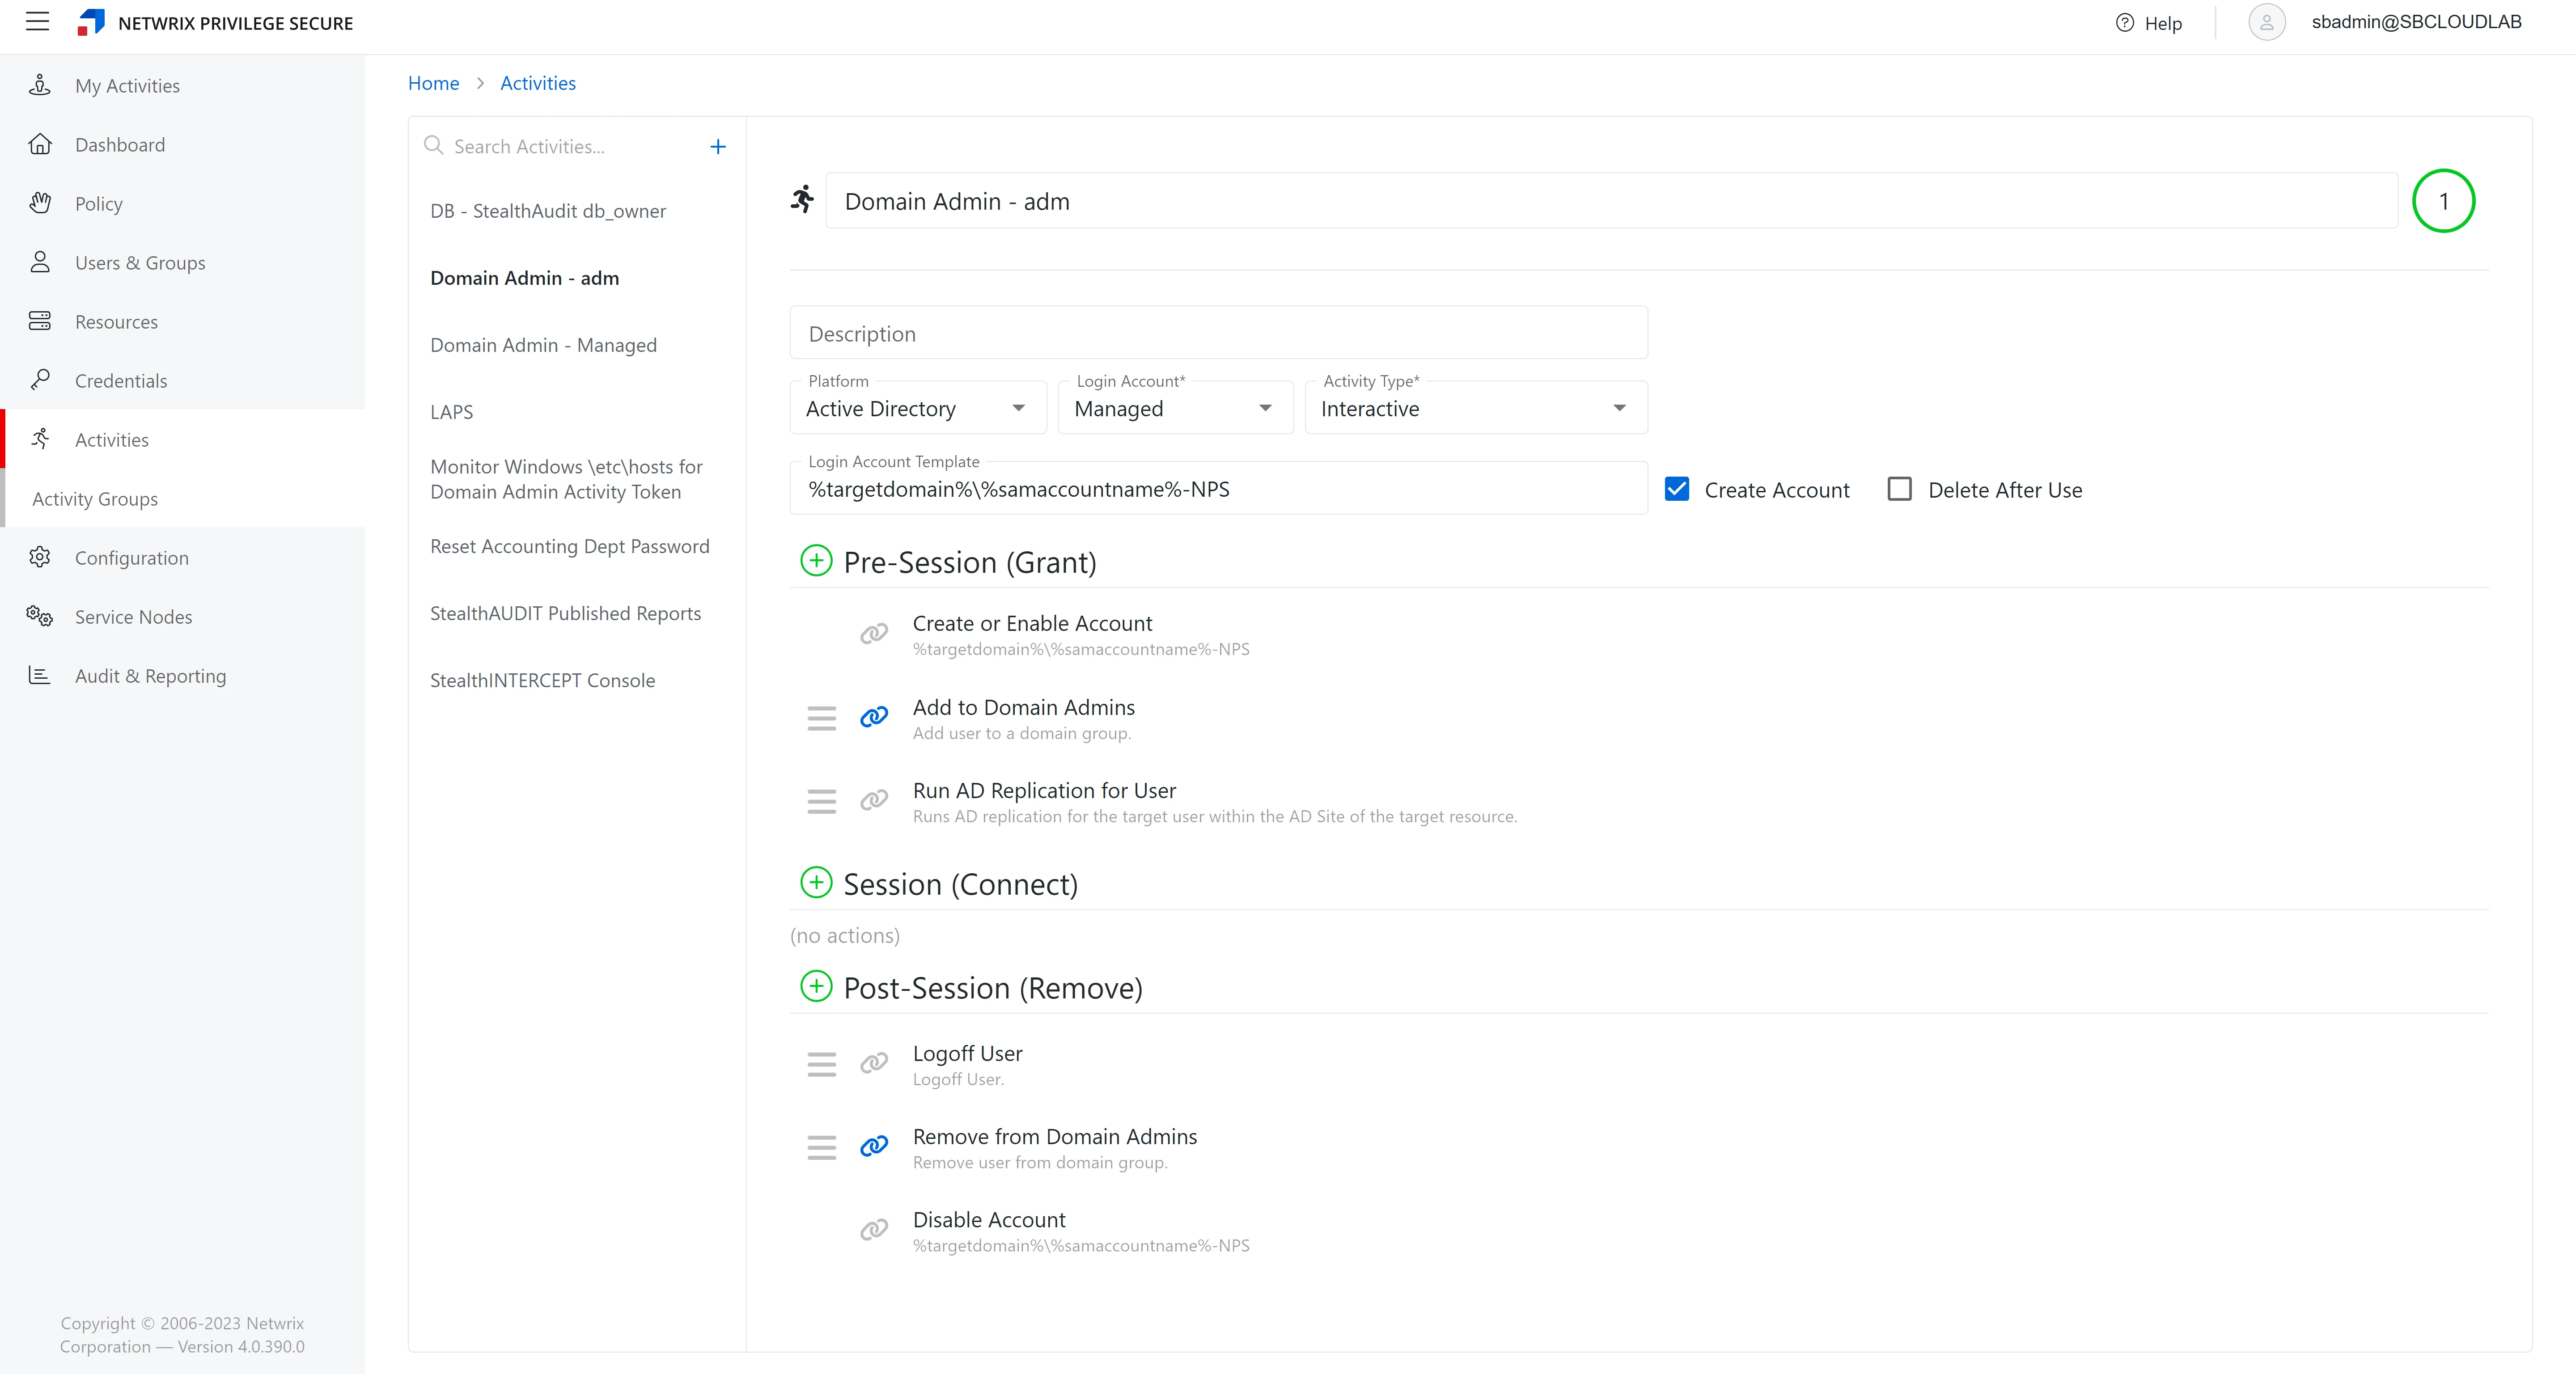Click link icon for Create or Enable Account
The width and height of the screenshot is (2576, 1374).
pyautogui.click(x=874, y=634)
